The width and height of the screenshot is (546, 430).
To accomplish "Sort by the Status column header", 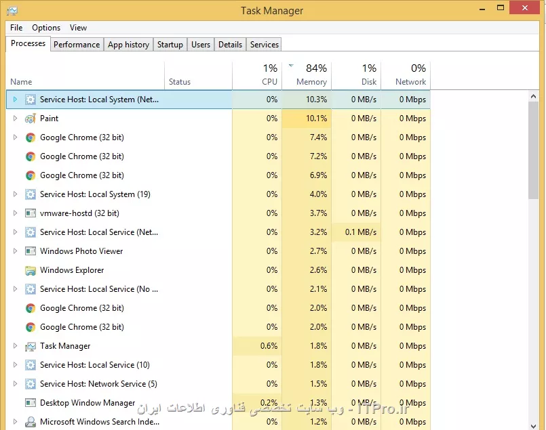I will coord(199,75).
